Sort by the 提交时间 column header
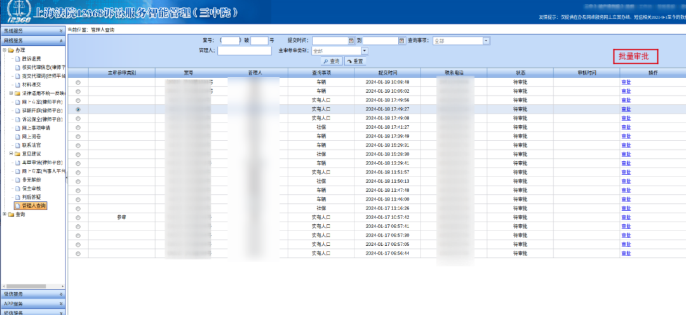The width and height of the screenshot is (686, 315). tap(387, 72)
